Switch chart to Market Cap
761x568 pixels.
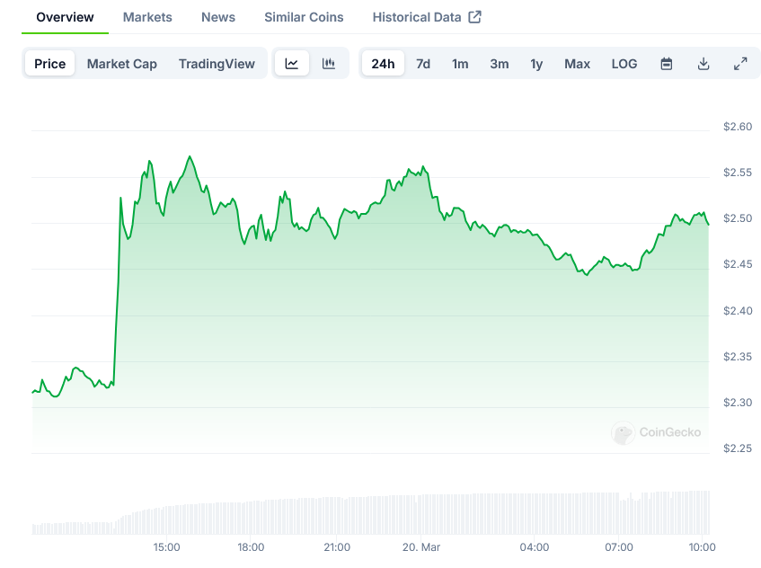click(x=122, y=64)
